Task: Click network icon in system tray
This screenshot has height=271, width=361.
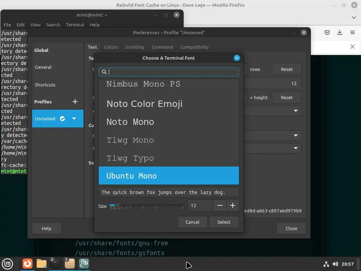Action: click(x=326, y=264)
